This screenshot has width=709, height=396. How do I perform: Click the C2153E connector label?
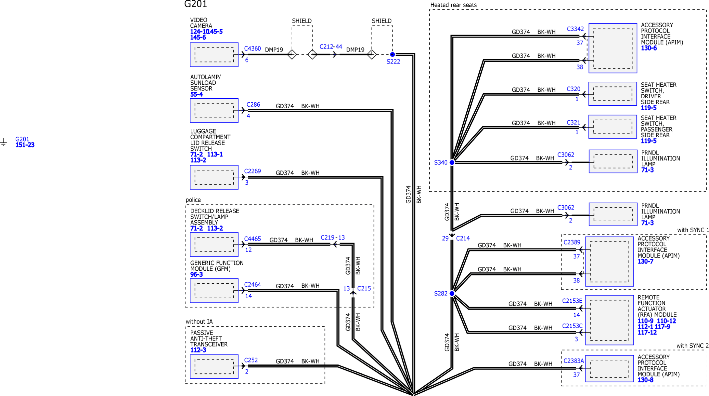(572, 301)
